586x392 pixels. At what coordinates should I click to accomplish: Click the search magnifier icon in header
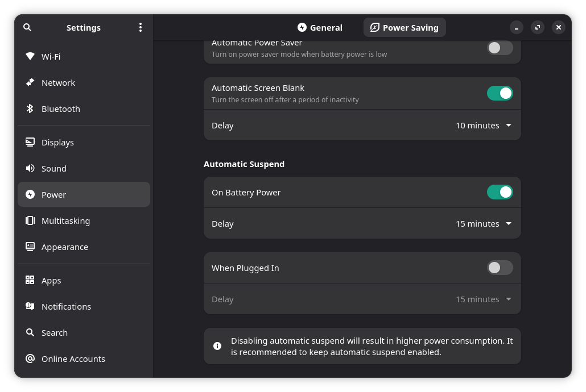27,27
